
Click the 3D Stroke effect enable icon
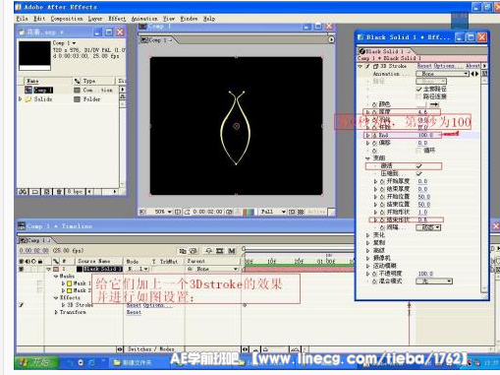(x=367, y=66)
